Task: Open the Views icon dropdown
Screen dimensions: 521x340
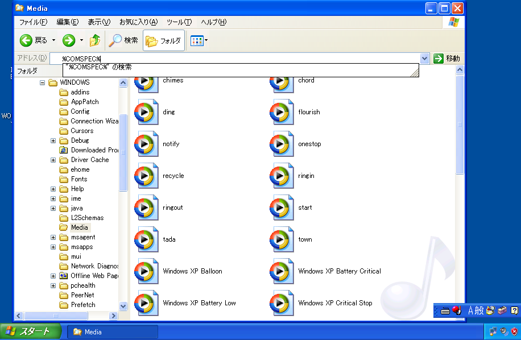Action: point(199,40)
